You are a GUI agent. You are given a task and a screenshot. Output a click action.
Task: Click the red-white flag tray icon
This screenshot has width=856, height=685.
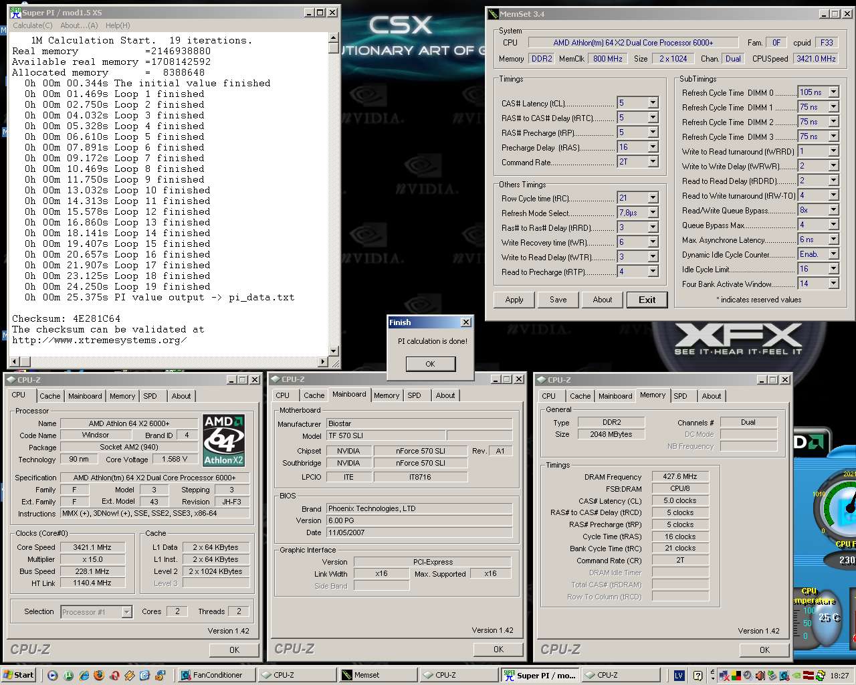[809, 676]
